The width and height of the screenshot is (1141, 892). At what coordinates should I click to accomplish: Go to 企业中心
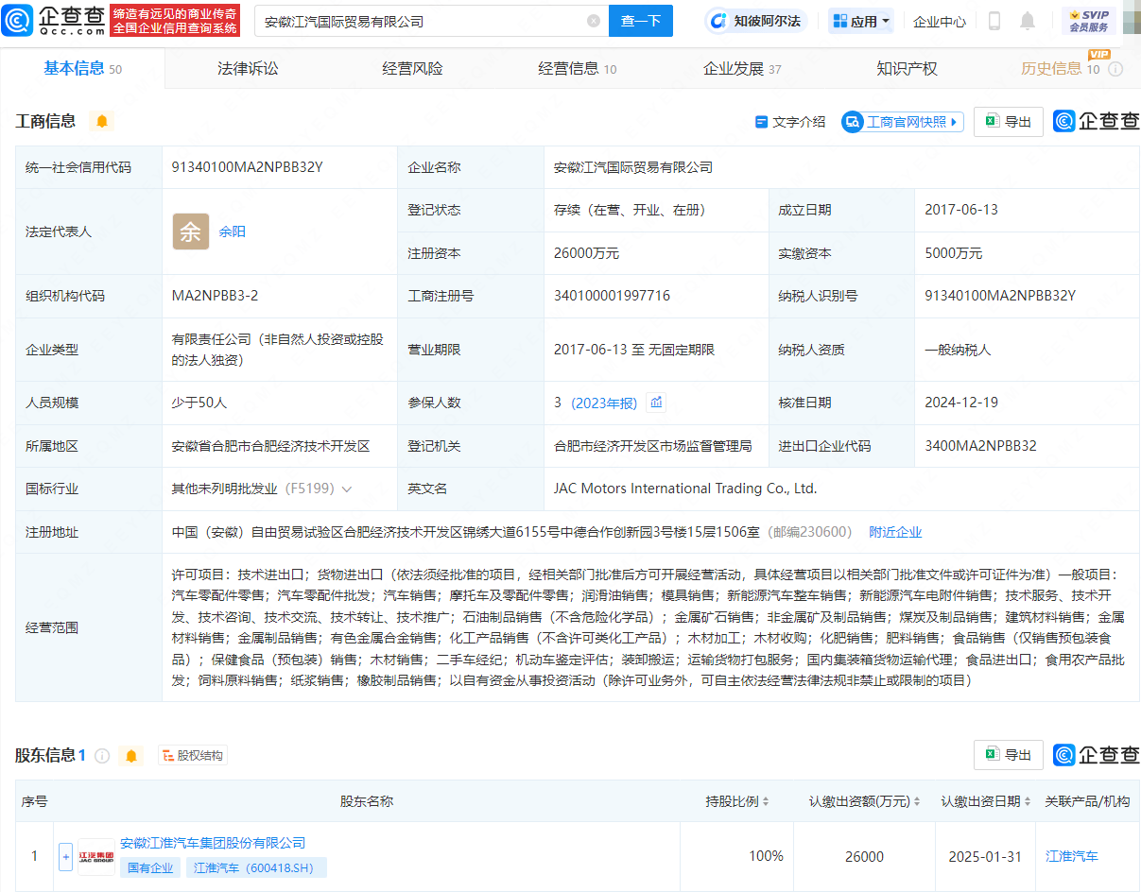pos(939,21)
